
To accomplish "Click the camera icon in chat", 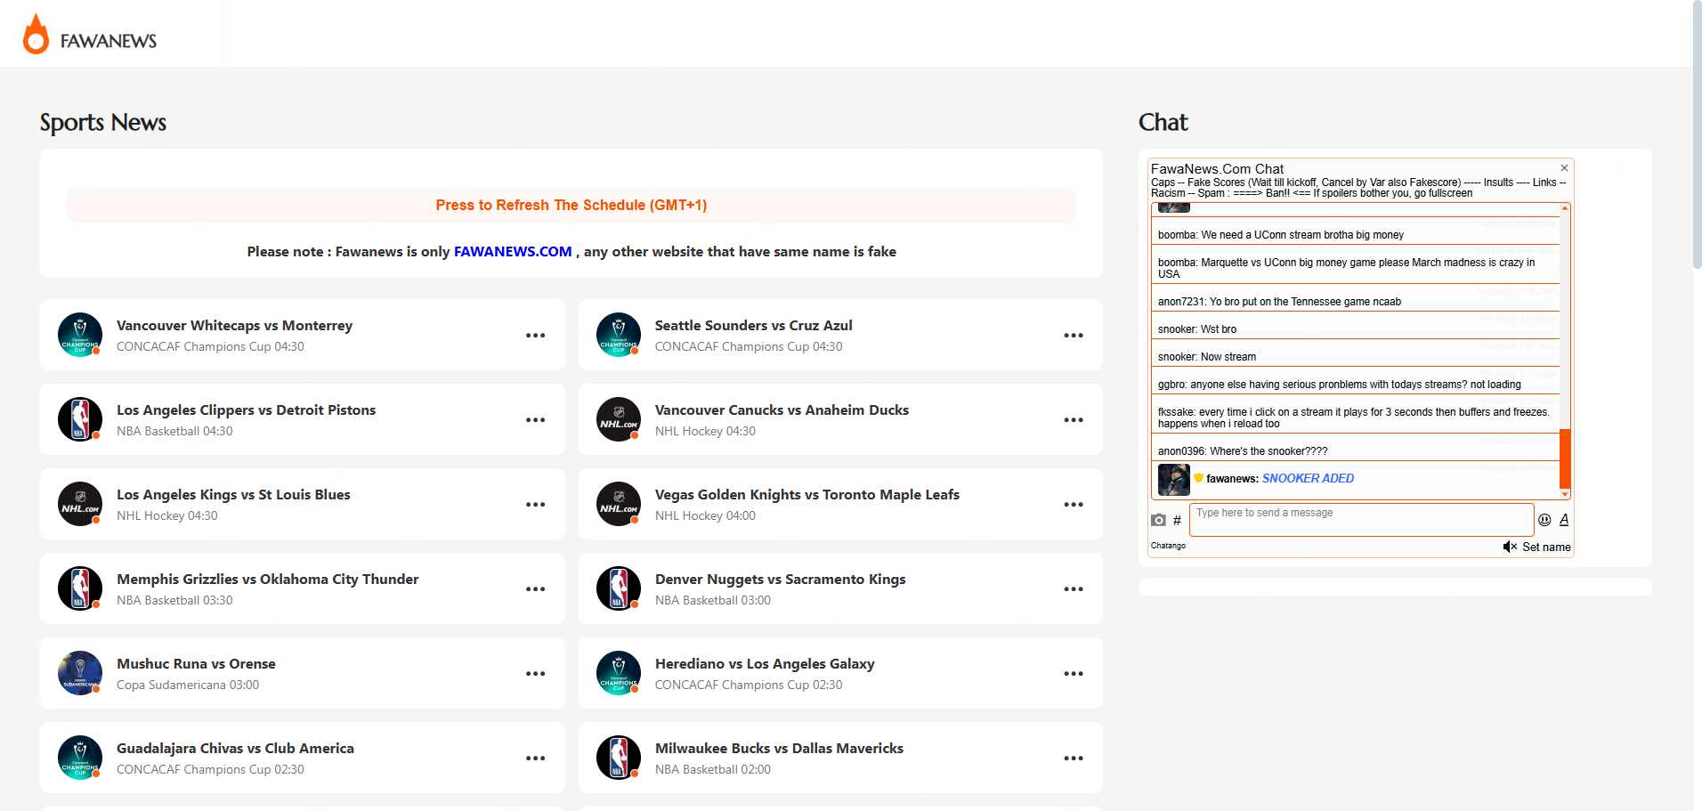I will pos(1158,520).
